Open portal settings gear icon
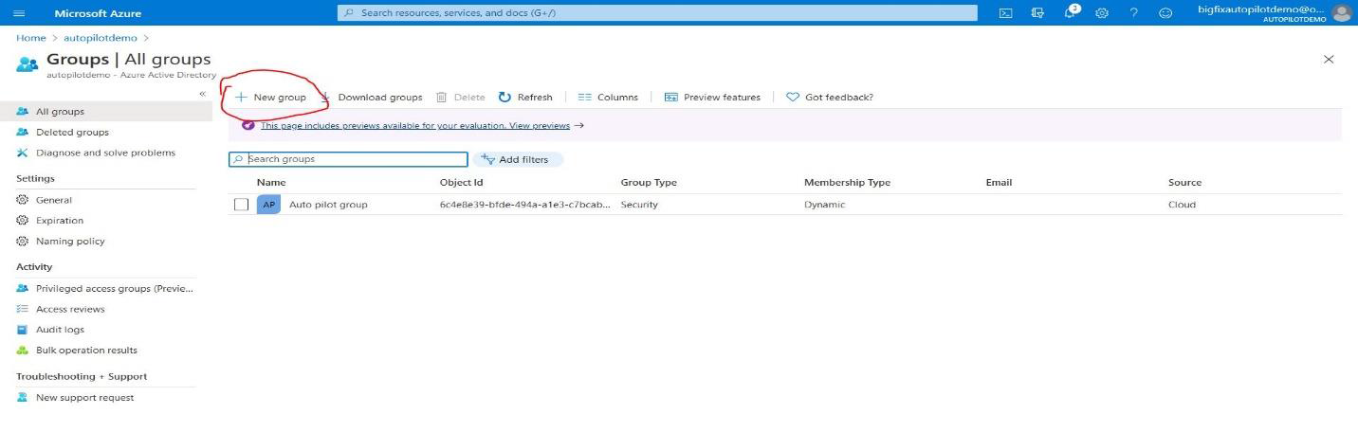Viewport: 1358px width, 432px height. [1102, 13]
